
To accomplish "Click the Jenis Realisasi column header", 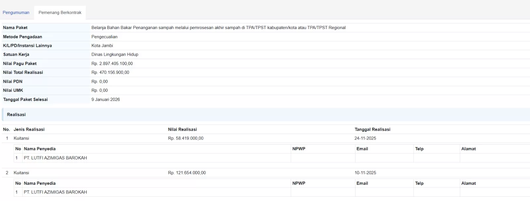I will [x=29, y=129].
